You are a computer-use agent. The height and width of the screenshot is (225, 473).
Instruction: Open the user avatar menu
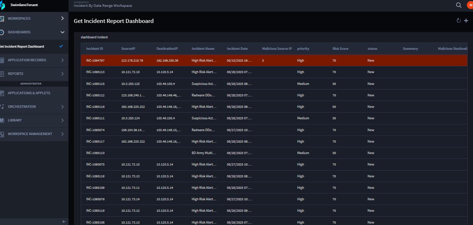(x=470, y=5)
